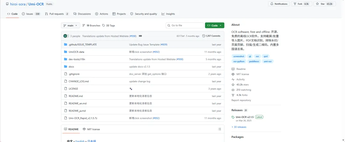This screenshot has width=345, height=142.
Task: Click the UmiOCR-data folder icon
Action: pyautogui.click(x=65, y=52)
